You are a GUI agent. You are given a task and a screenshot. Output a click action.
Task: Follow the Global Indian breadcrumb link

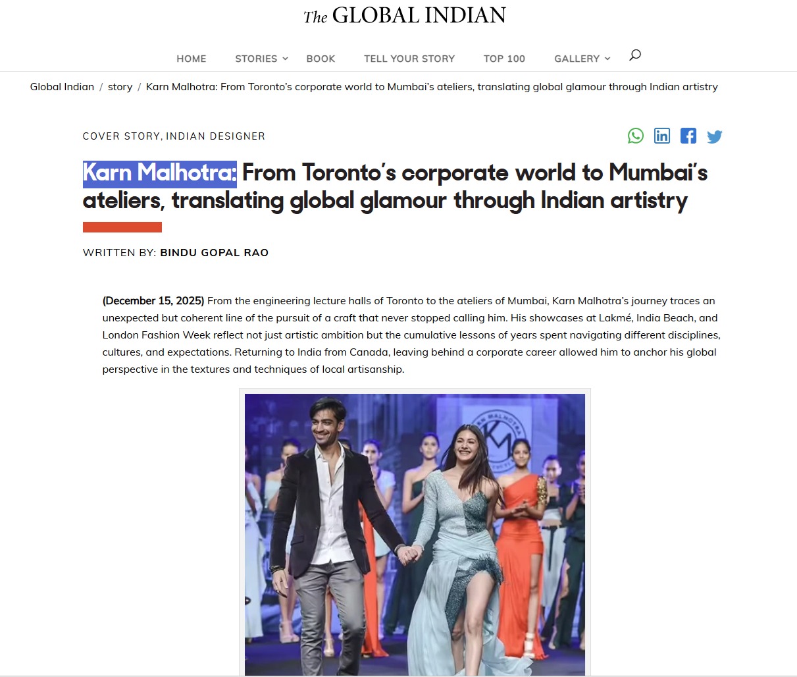(62, 87)
